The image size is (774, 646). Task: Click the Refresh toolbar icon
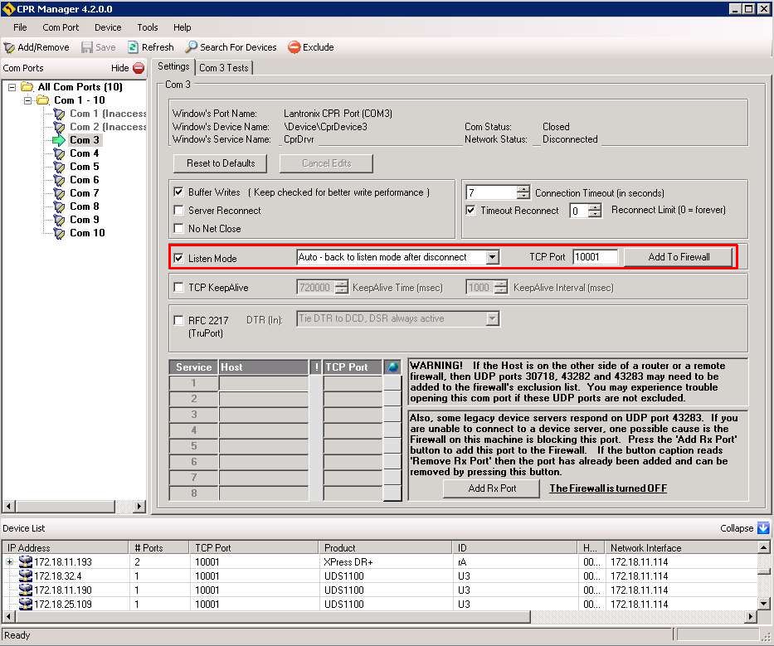[x=133, y=47]
